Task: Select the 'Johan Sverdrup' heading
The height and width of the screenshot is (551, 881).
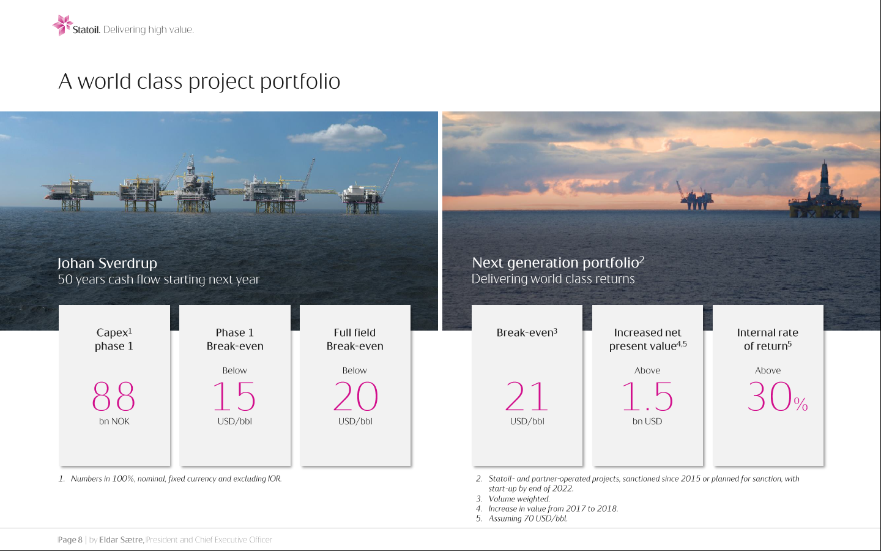Action: pyautogui.click(x=107, y=263)
